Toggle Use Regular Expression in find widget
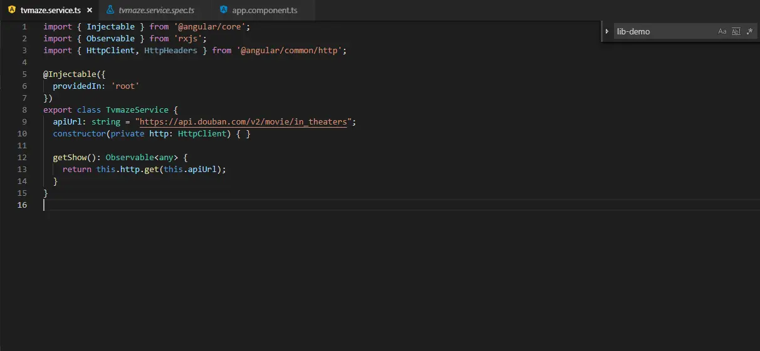 click(749, 31)
